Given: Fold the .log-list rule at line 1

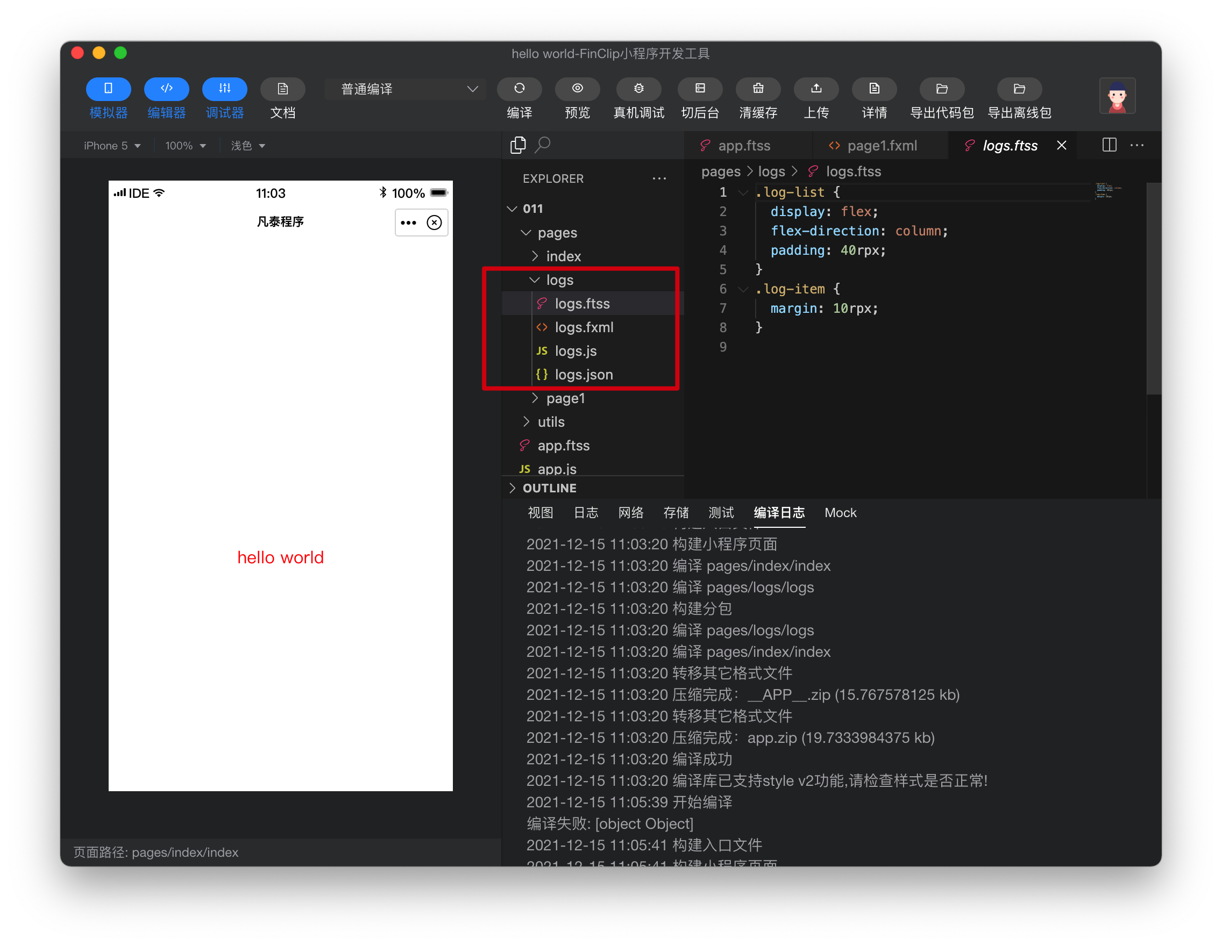Looking at the screenshot, I should [x=743, y=192].
